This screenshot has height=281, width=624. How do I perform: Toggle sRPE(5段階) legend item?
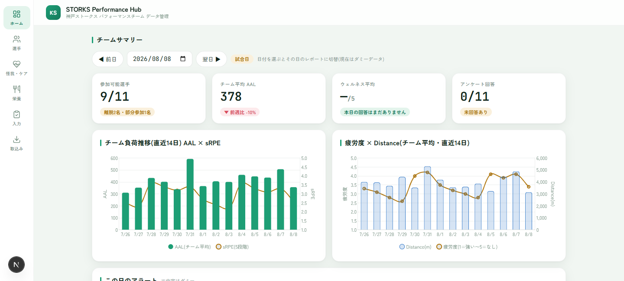pyautogui.click(x=232, y=247)
